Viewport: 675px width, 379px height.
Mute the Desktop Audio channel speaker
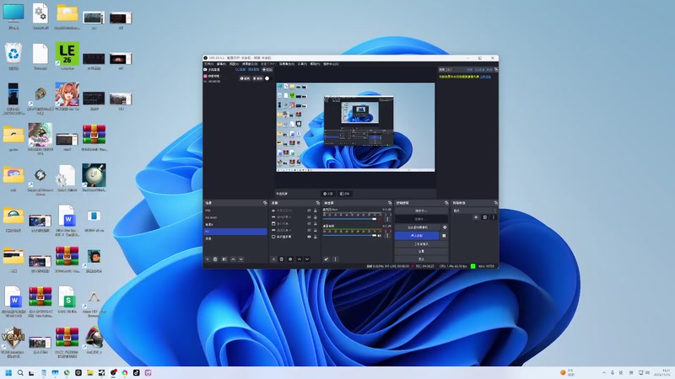tap(379, 236)
